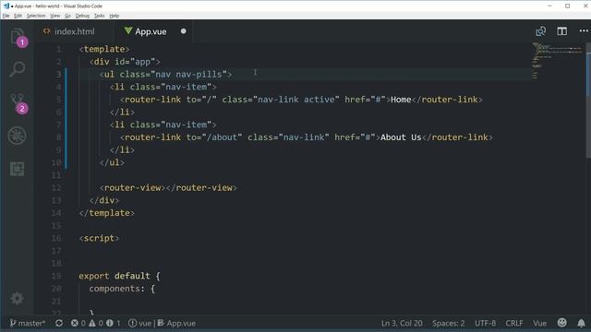
Task: Click the VS Code logo in title bar
Action: (6, 6)
